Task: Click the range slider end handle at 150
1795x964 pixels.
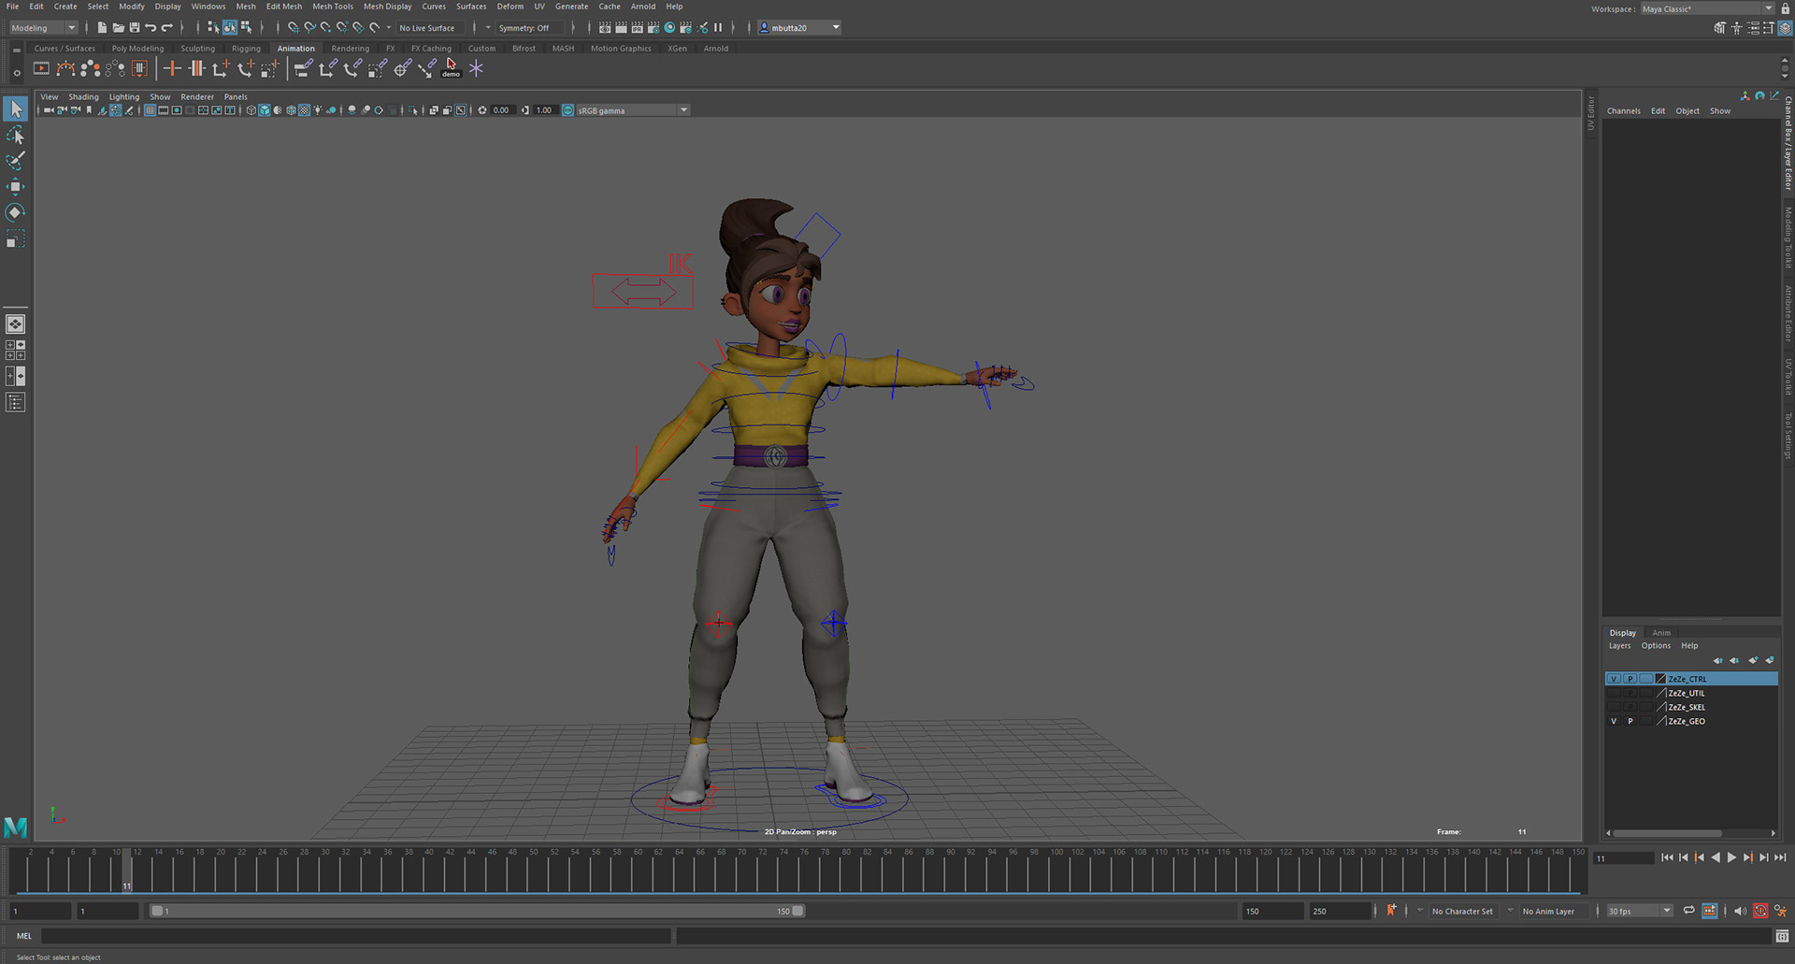Action: 797,911
